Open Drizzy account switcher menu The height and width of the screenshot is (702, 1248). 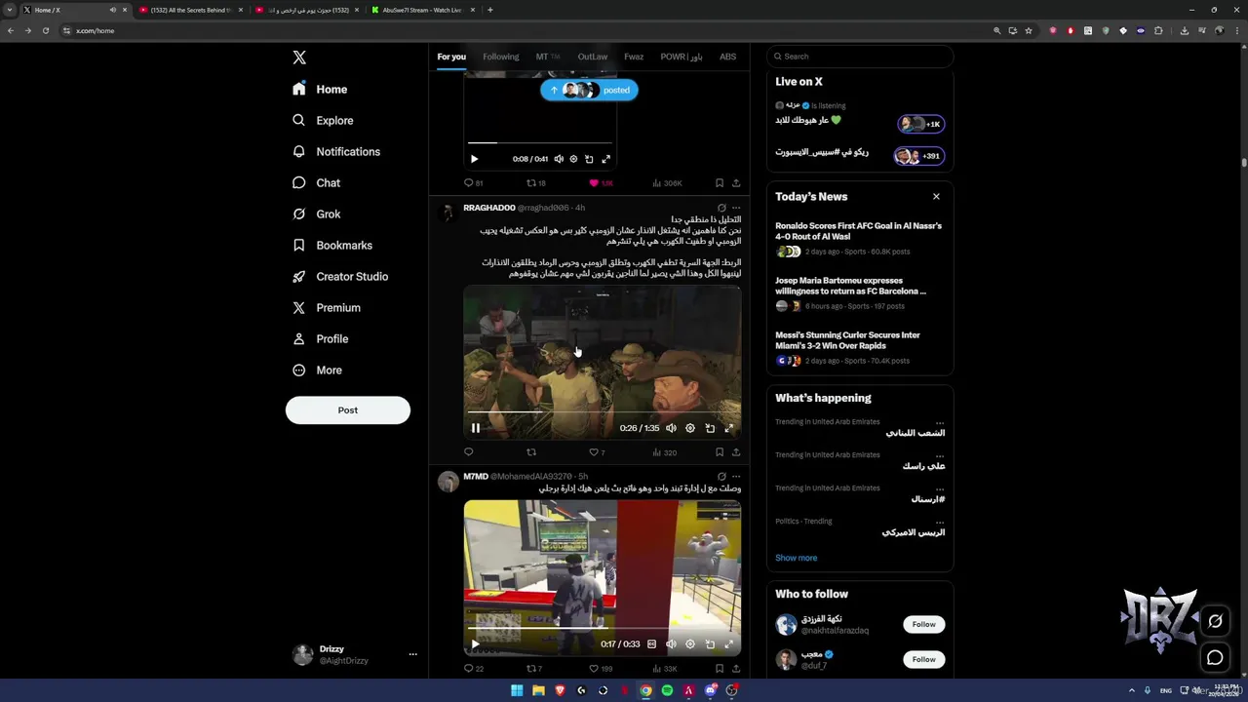click(x=356, y=654)
